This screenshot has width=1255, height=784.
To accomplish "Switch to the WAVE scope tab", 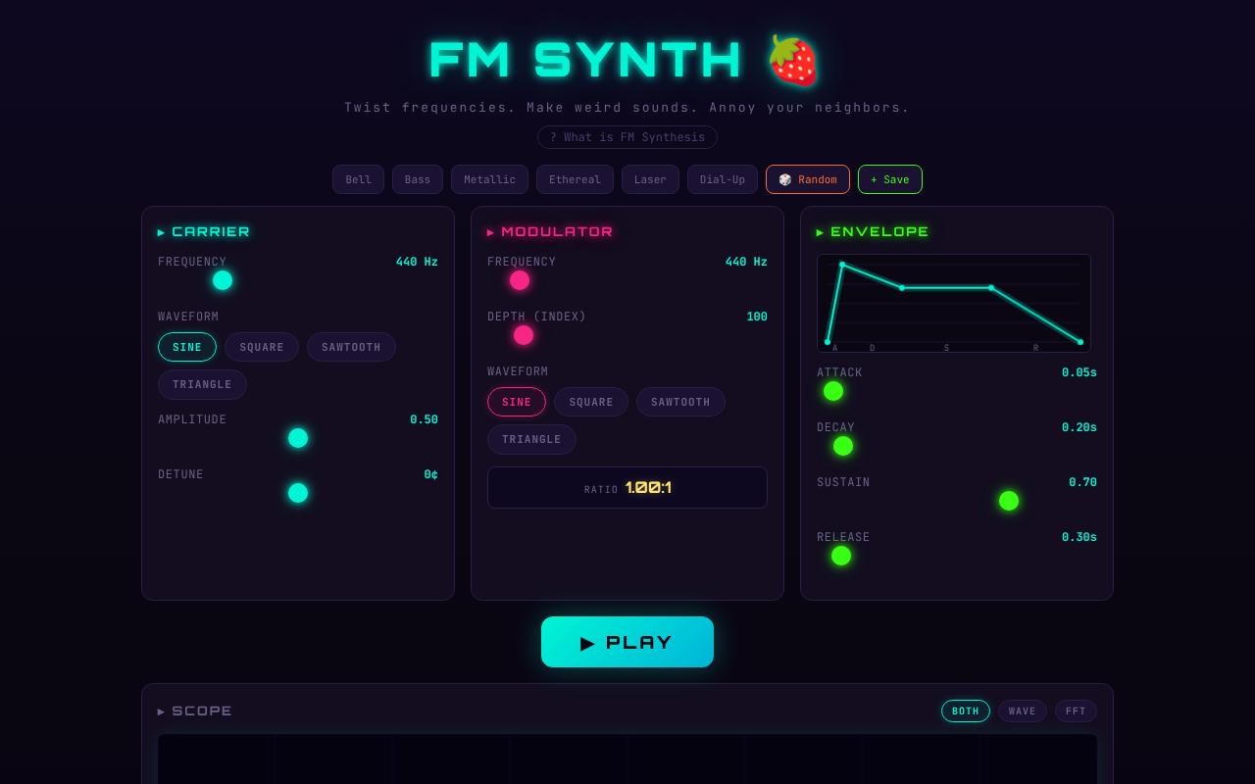I will point(1022,710).
